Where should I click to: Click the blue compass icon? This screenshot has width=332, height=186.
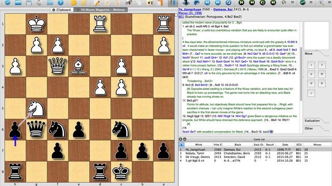228,3
